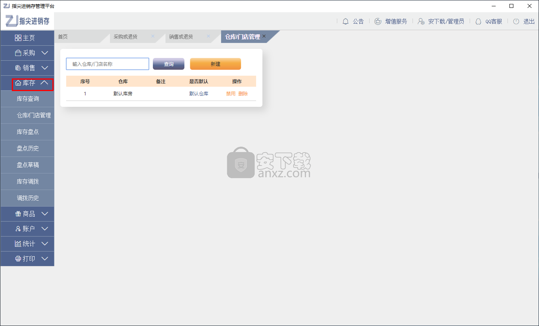
Task: Go to 主页 in the sidebar
Action: pyautogui.click(x=28, y=38)
